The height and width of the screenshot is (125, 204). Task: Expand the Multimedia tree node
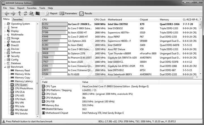click(5, 35)
